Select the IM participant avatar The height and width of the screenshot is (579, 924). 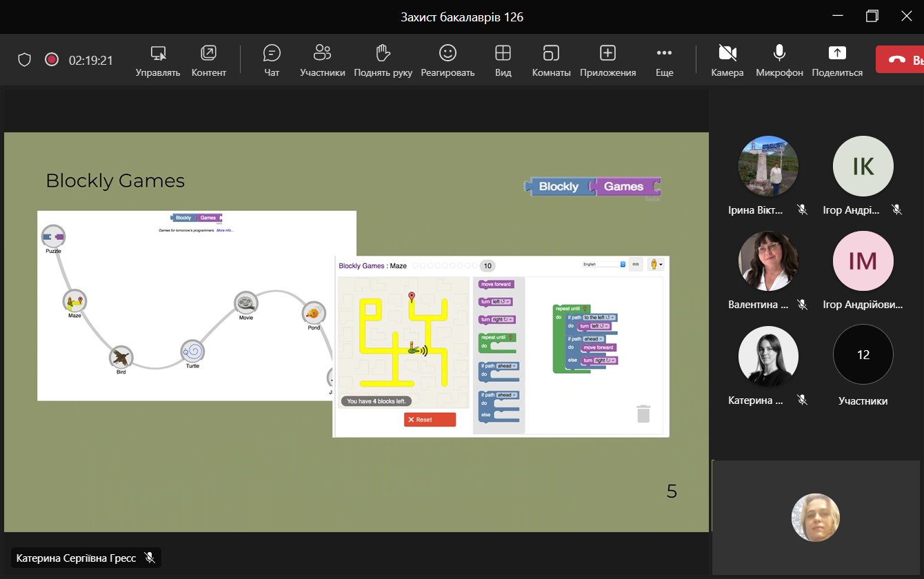point(863,261)
